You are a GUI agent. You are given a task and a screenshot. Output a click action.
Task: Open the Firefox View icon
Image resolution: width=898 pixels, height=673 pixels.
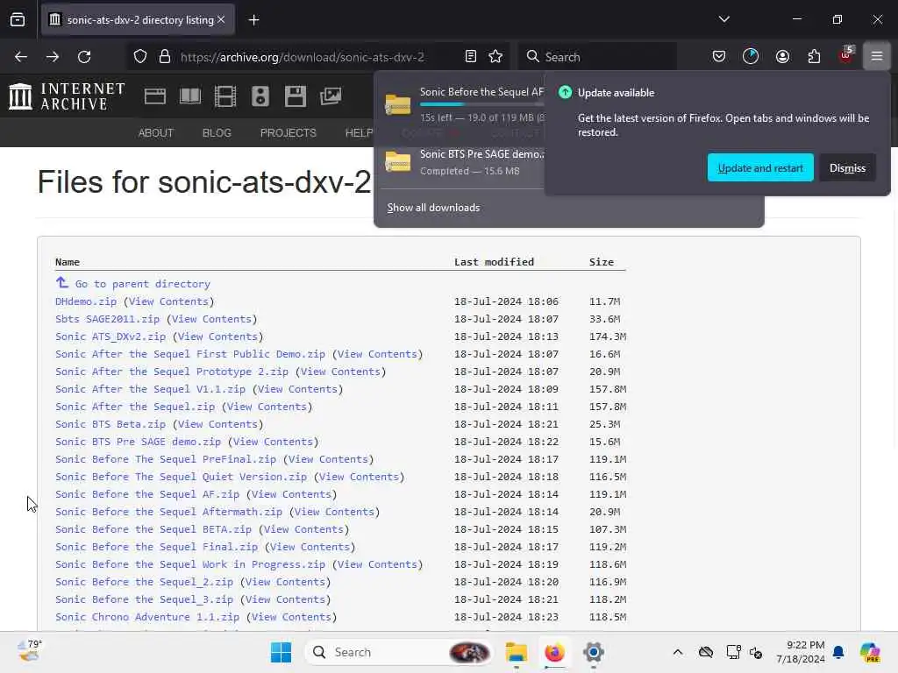pos(18,20)
